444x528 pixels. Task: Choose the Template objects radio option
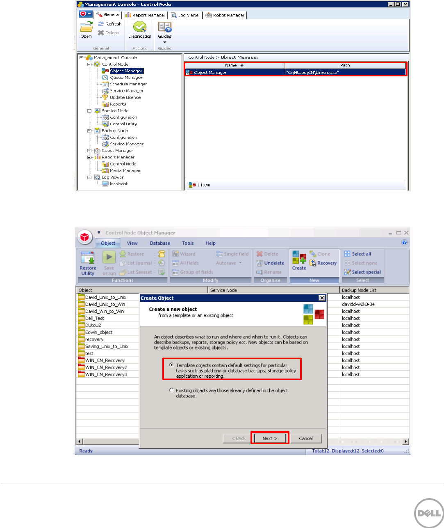pyautogui.click(x=172, y=365)
